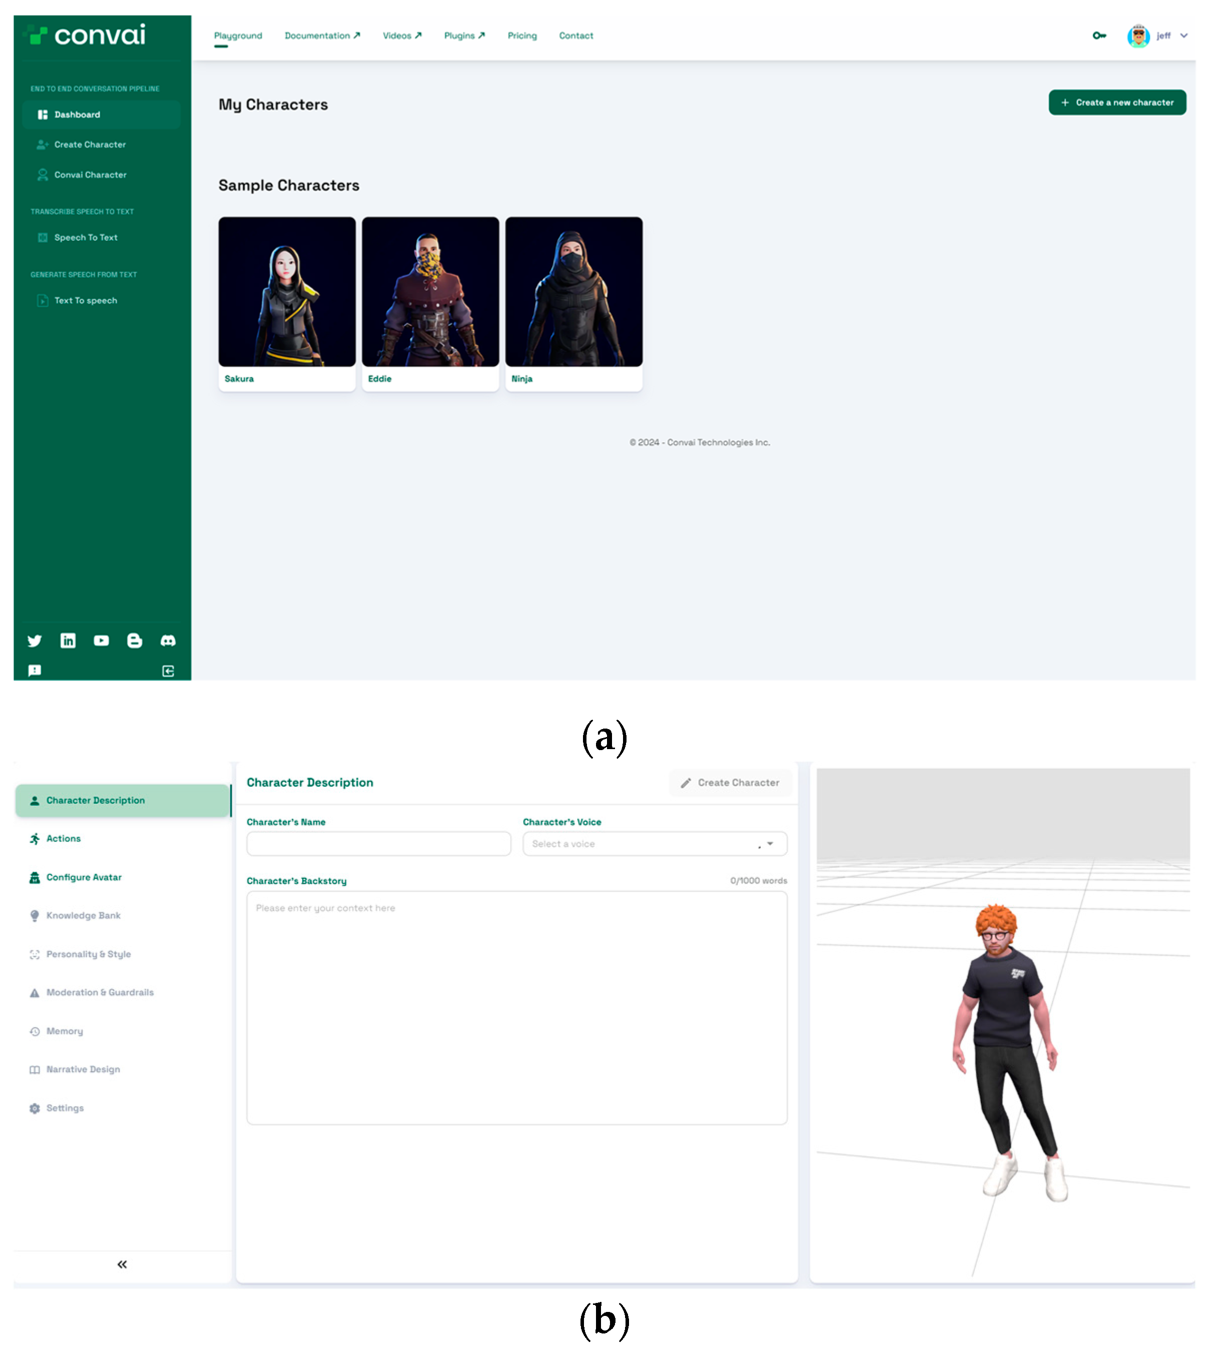
Task: Click Create a new character button
Action: (1117, 103)
